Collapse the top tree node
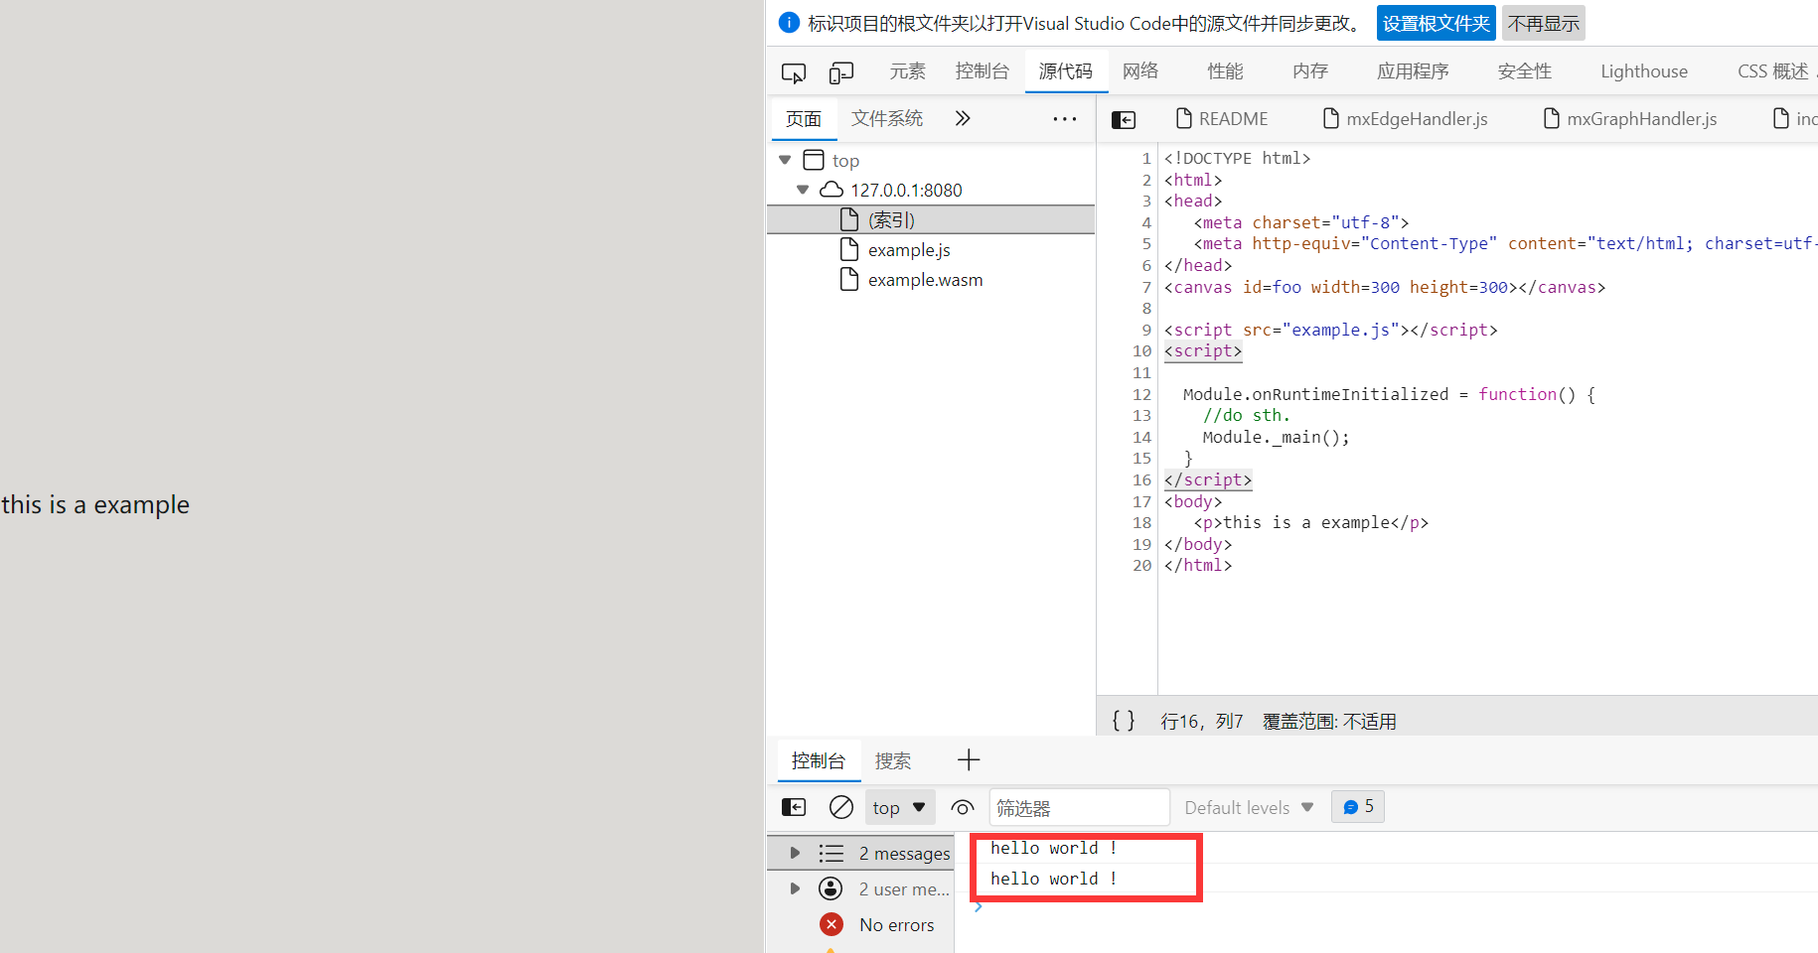The image size is (1818, 953). (785, 160)
